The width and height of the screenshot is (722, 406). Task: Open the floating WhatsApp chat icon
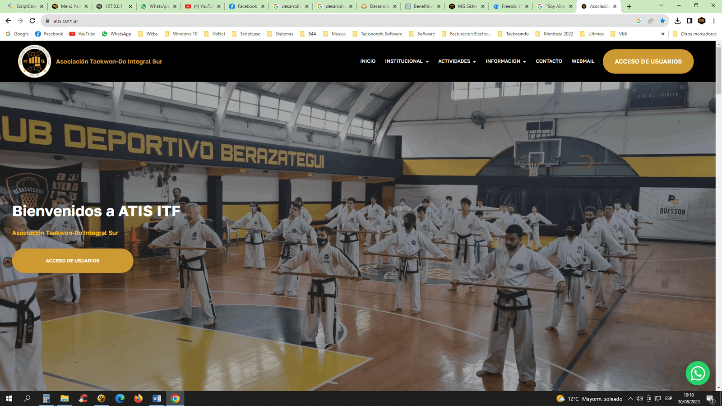click(x=698, y=373)
